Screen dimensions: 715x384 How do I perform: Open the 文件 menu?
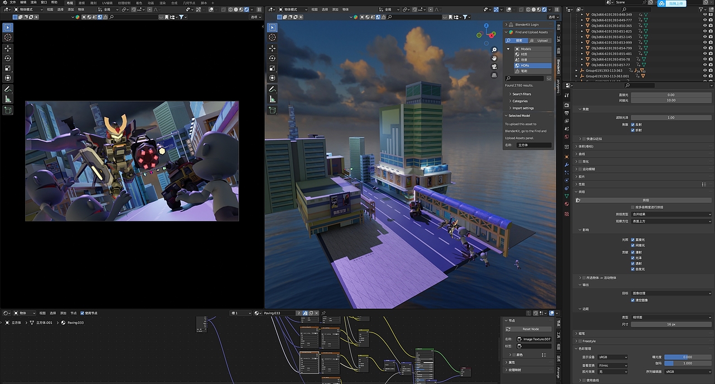[x=13, y=2]
